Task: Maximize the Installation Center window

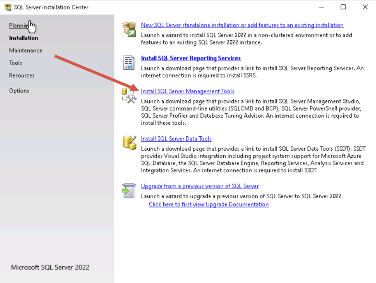Action: click(x=343, y=7)
